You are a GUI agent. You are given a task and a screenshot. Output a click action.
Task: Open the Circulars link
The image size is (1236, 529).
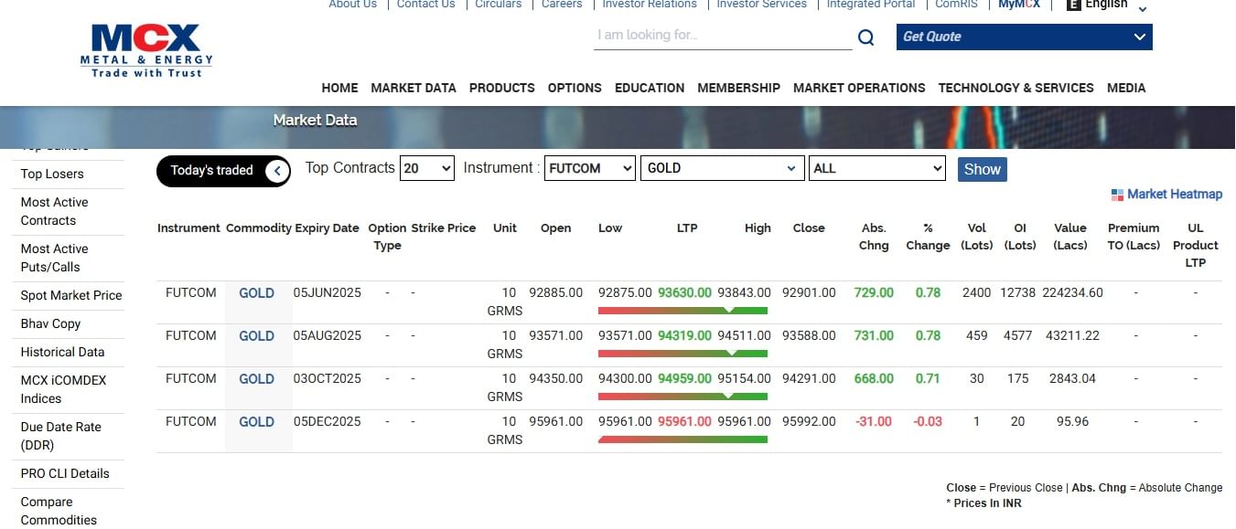pyautogui.click(x=499, y=5)
